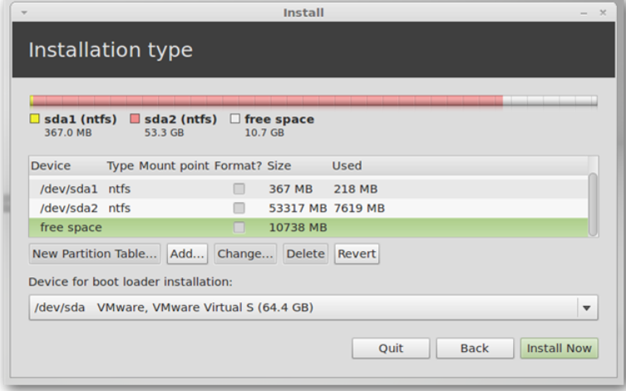Open the /dev/sda VMware Virtual S combo box
The width and height of the screenshot is (626, 391).
313,308
